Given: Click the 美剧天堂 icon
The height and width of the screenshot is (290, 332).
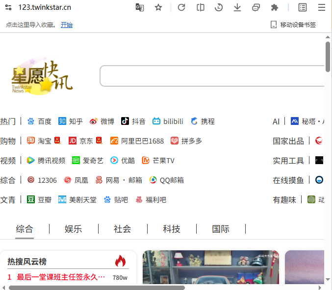Looking at the screenshot, I should (x=62, y=199).
